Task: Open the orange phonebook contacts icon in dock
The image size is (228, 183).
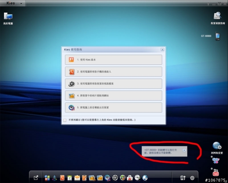Action: click(62, 178)
